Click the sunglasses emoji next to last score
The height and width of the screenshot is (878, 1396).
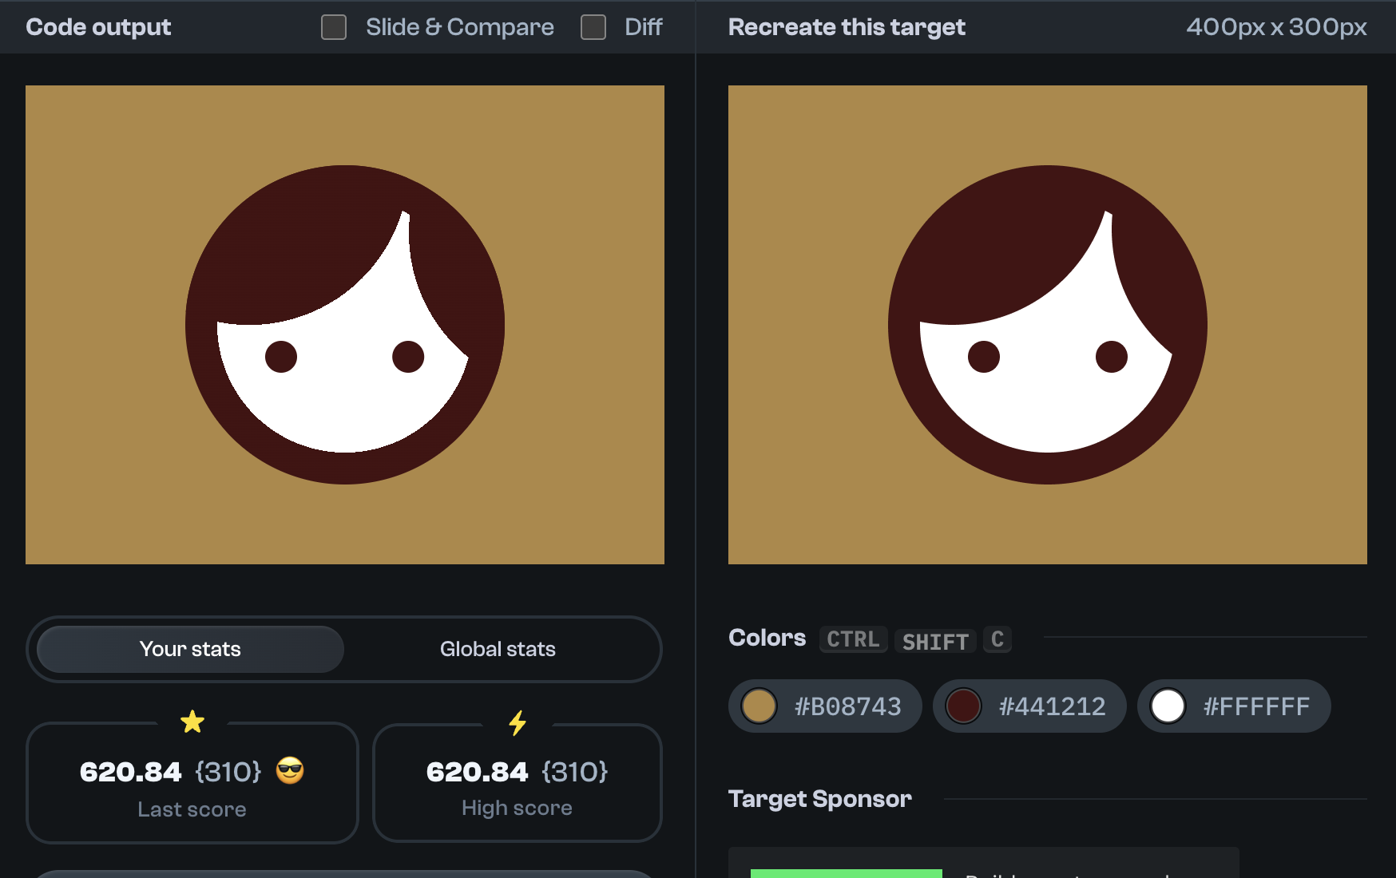tap(290, 771)
